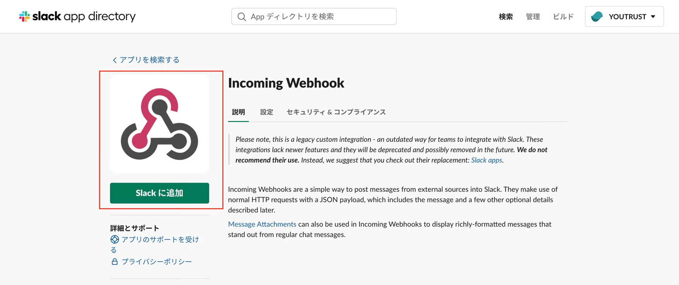679x285 pixels.
Task: Open the Message Attachments link
Action: pos(262,224)
